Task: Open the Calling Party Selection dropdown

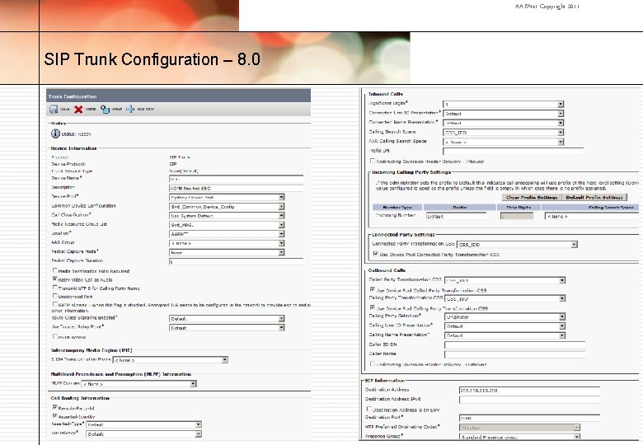Action: click(505, 316)
